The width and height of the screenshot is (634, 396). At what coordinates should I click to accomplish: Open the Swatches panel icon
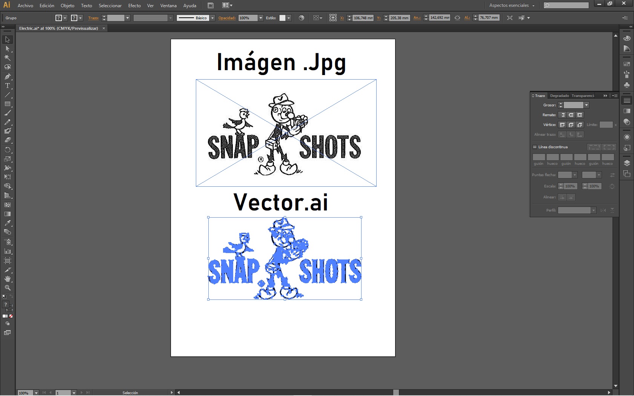[x=627, y=64]
